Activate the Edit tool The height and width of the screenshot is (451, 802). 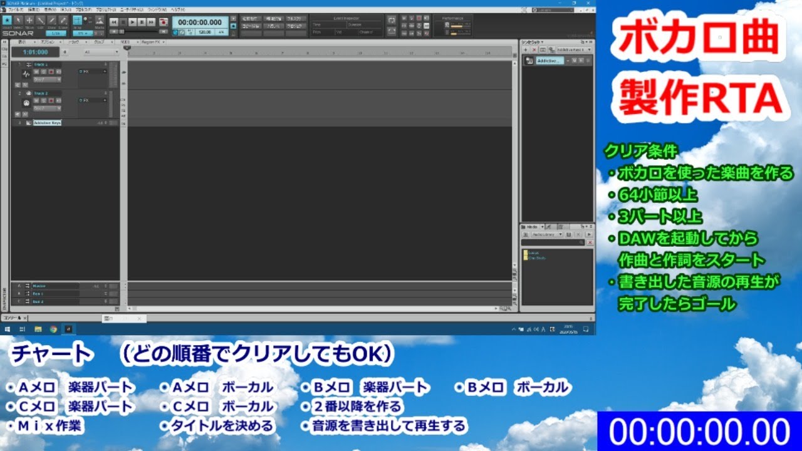(x=41, y=20)
